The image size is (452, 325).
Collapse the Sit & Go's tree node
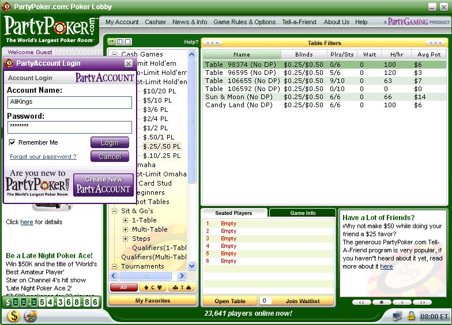click(x=114, y=211)
